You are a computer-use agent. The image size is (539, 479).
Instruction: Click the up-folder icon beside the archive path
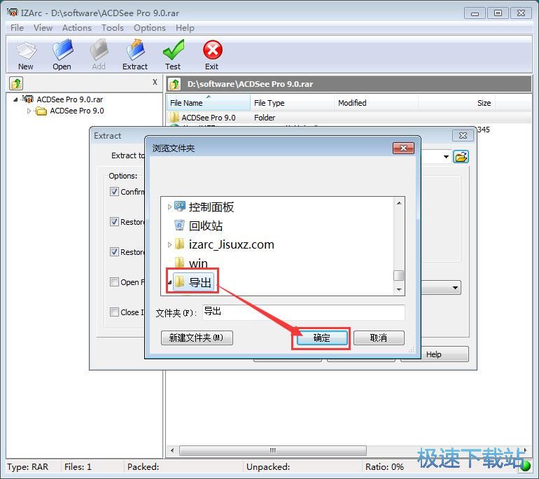[x=174, y=84]
